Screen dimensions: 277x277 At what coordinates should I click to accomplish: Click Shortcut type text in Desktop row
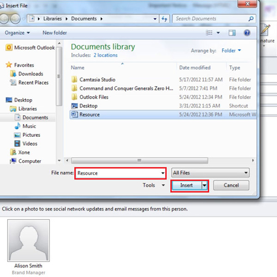(x=238, y=106)
